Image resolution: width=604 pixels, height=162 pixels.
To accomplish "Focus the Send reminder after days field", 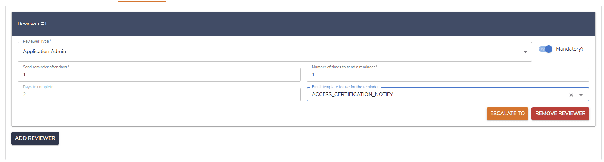I will [159, 75].
